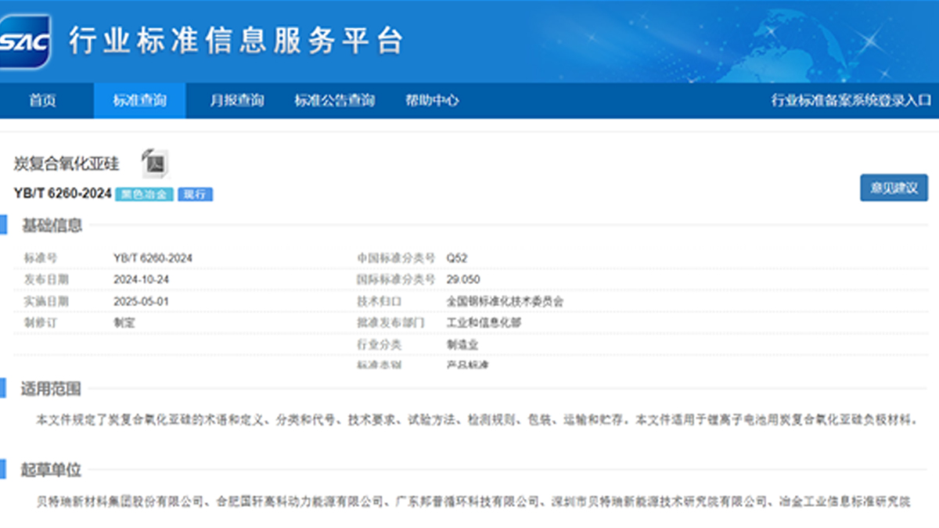Click the 现行 status badge
The width and height of the screenshot is (939, 528).
pos(195,194)
